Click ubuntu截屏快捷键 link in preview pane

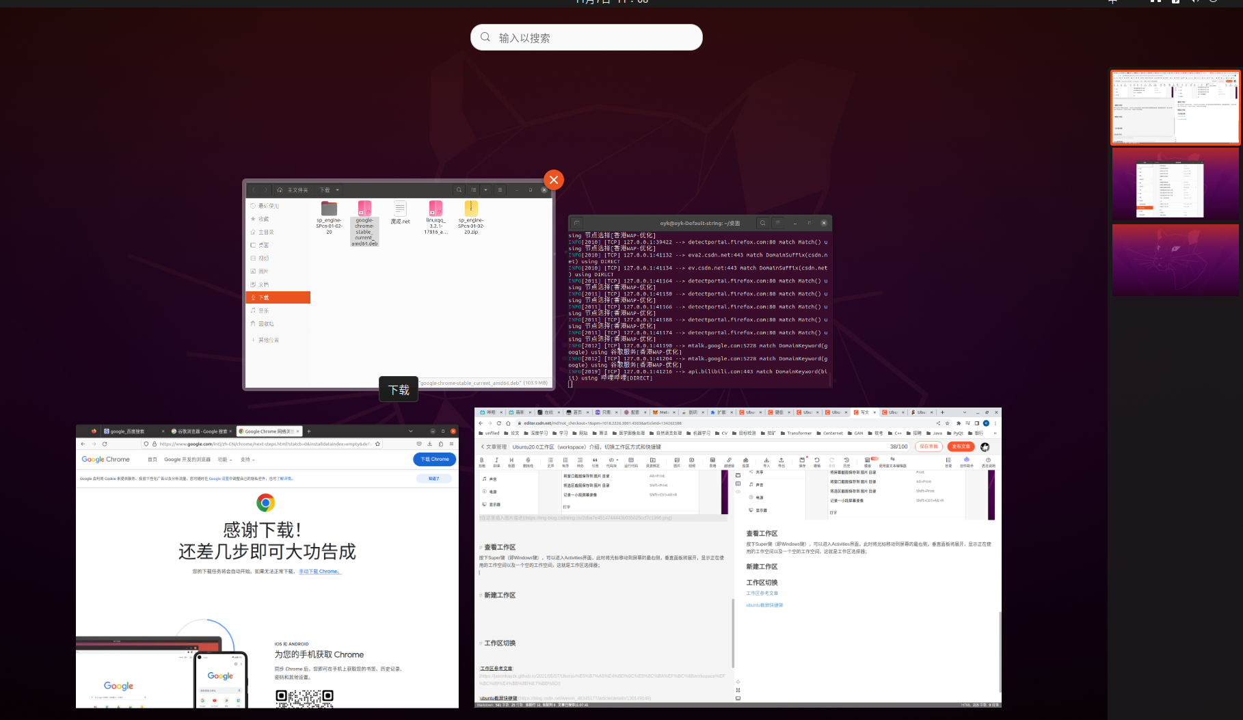click(764, 605)
